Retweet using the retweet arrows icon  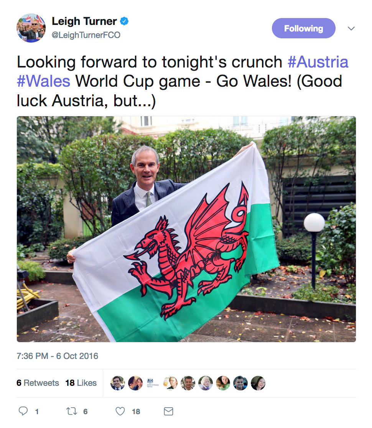pyautogui.click(x=72, y=411)
